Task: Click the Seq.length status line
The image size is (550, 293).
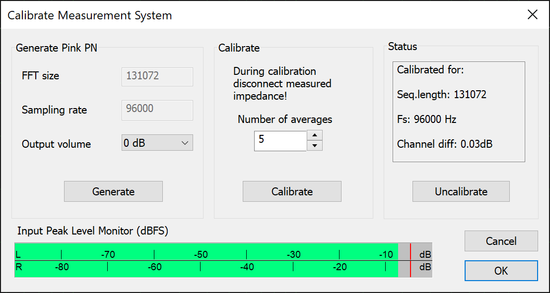Action: (x=442, y=95)
